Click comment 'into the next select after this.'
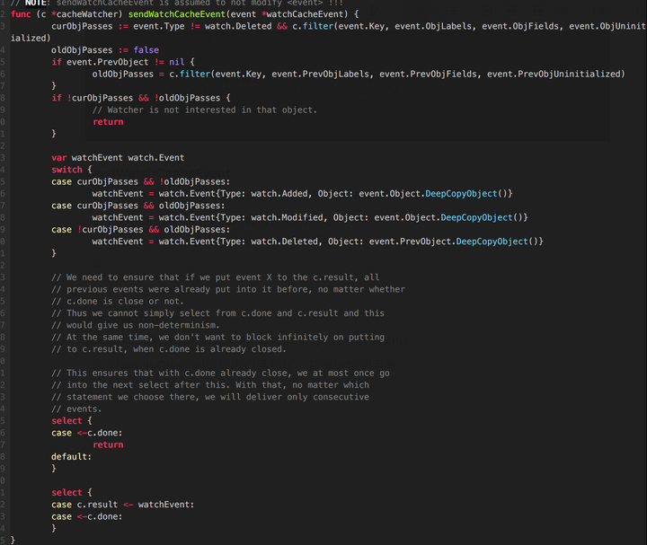647x545 pixels. pos(210,385)
